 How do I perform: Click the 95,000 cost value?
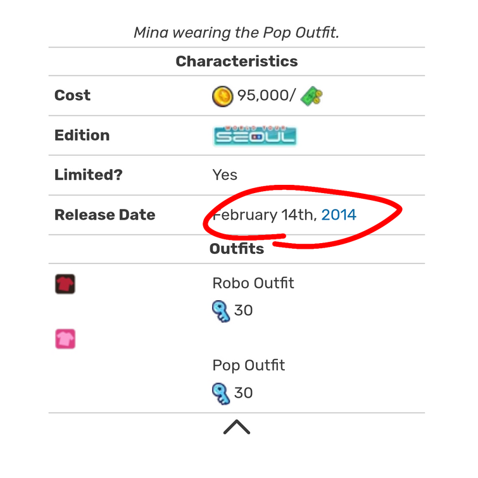266,95
